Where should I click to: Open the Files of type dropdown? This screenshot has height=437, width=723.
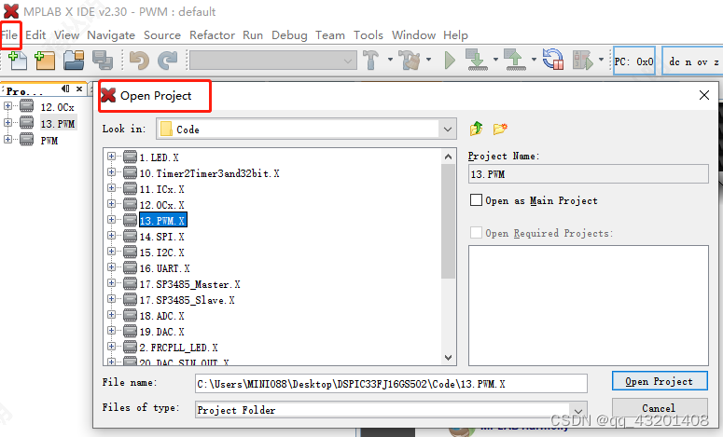click(578, 410)
